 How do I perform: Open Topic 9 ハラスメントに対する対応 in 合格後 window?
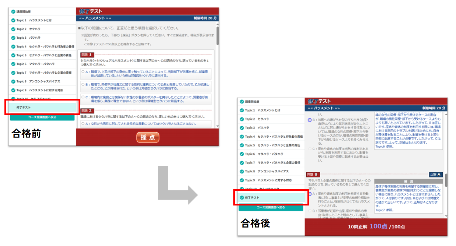271,180
